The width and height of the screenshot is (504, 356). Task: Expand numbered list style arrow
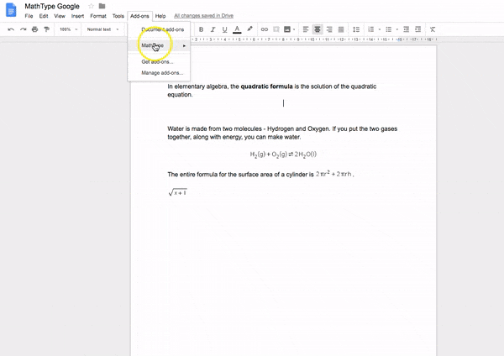[380, 30]
